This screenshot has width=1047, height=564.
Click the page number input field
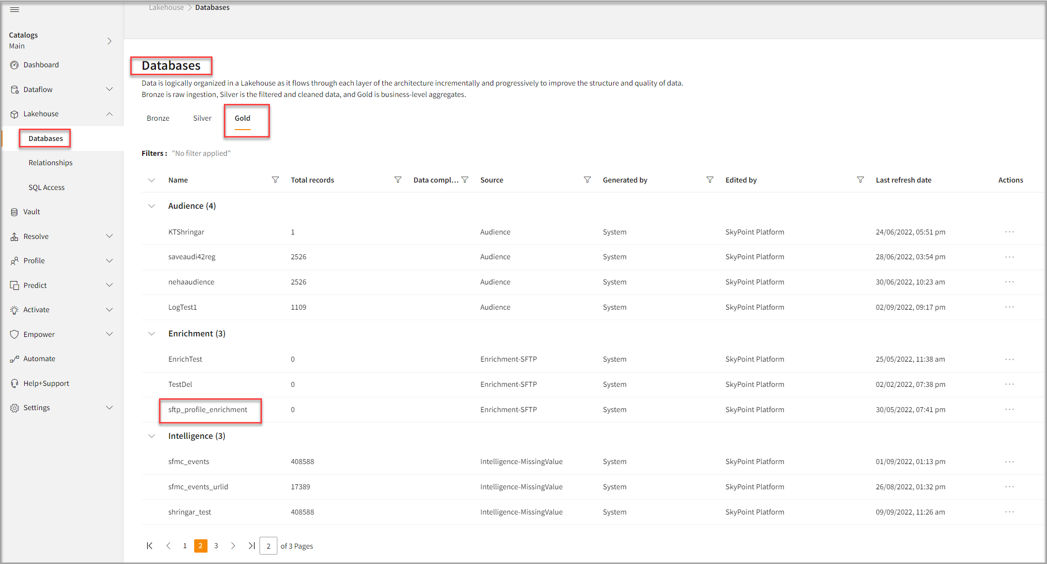pyautogui.click(x=268, y=546)
